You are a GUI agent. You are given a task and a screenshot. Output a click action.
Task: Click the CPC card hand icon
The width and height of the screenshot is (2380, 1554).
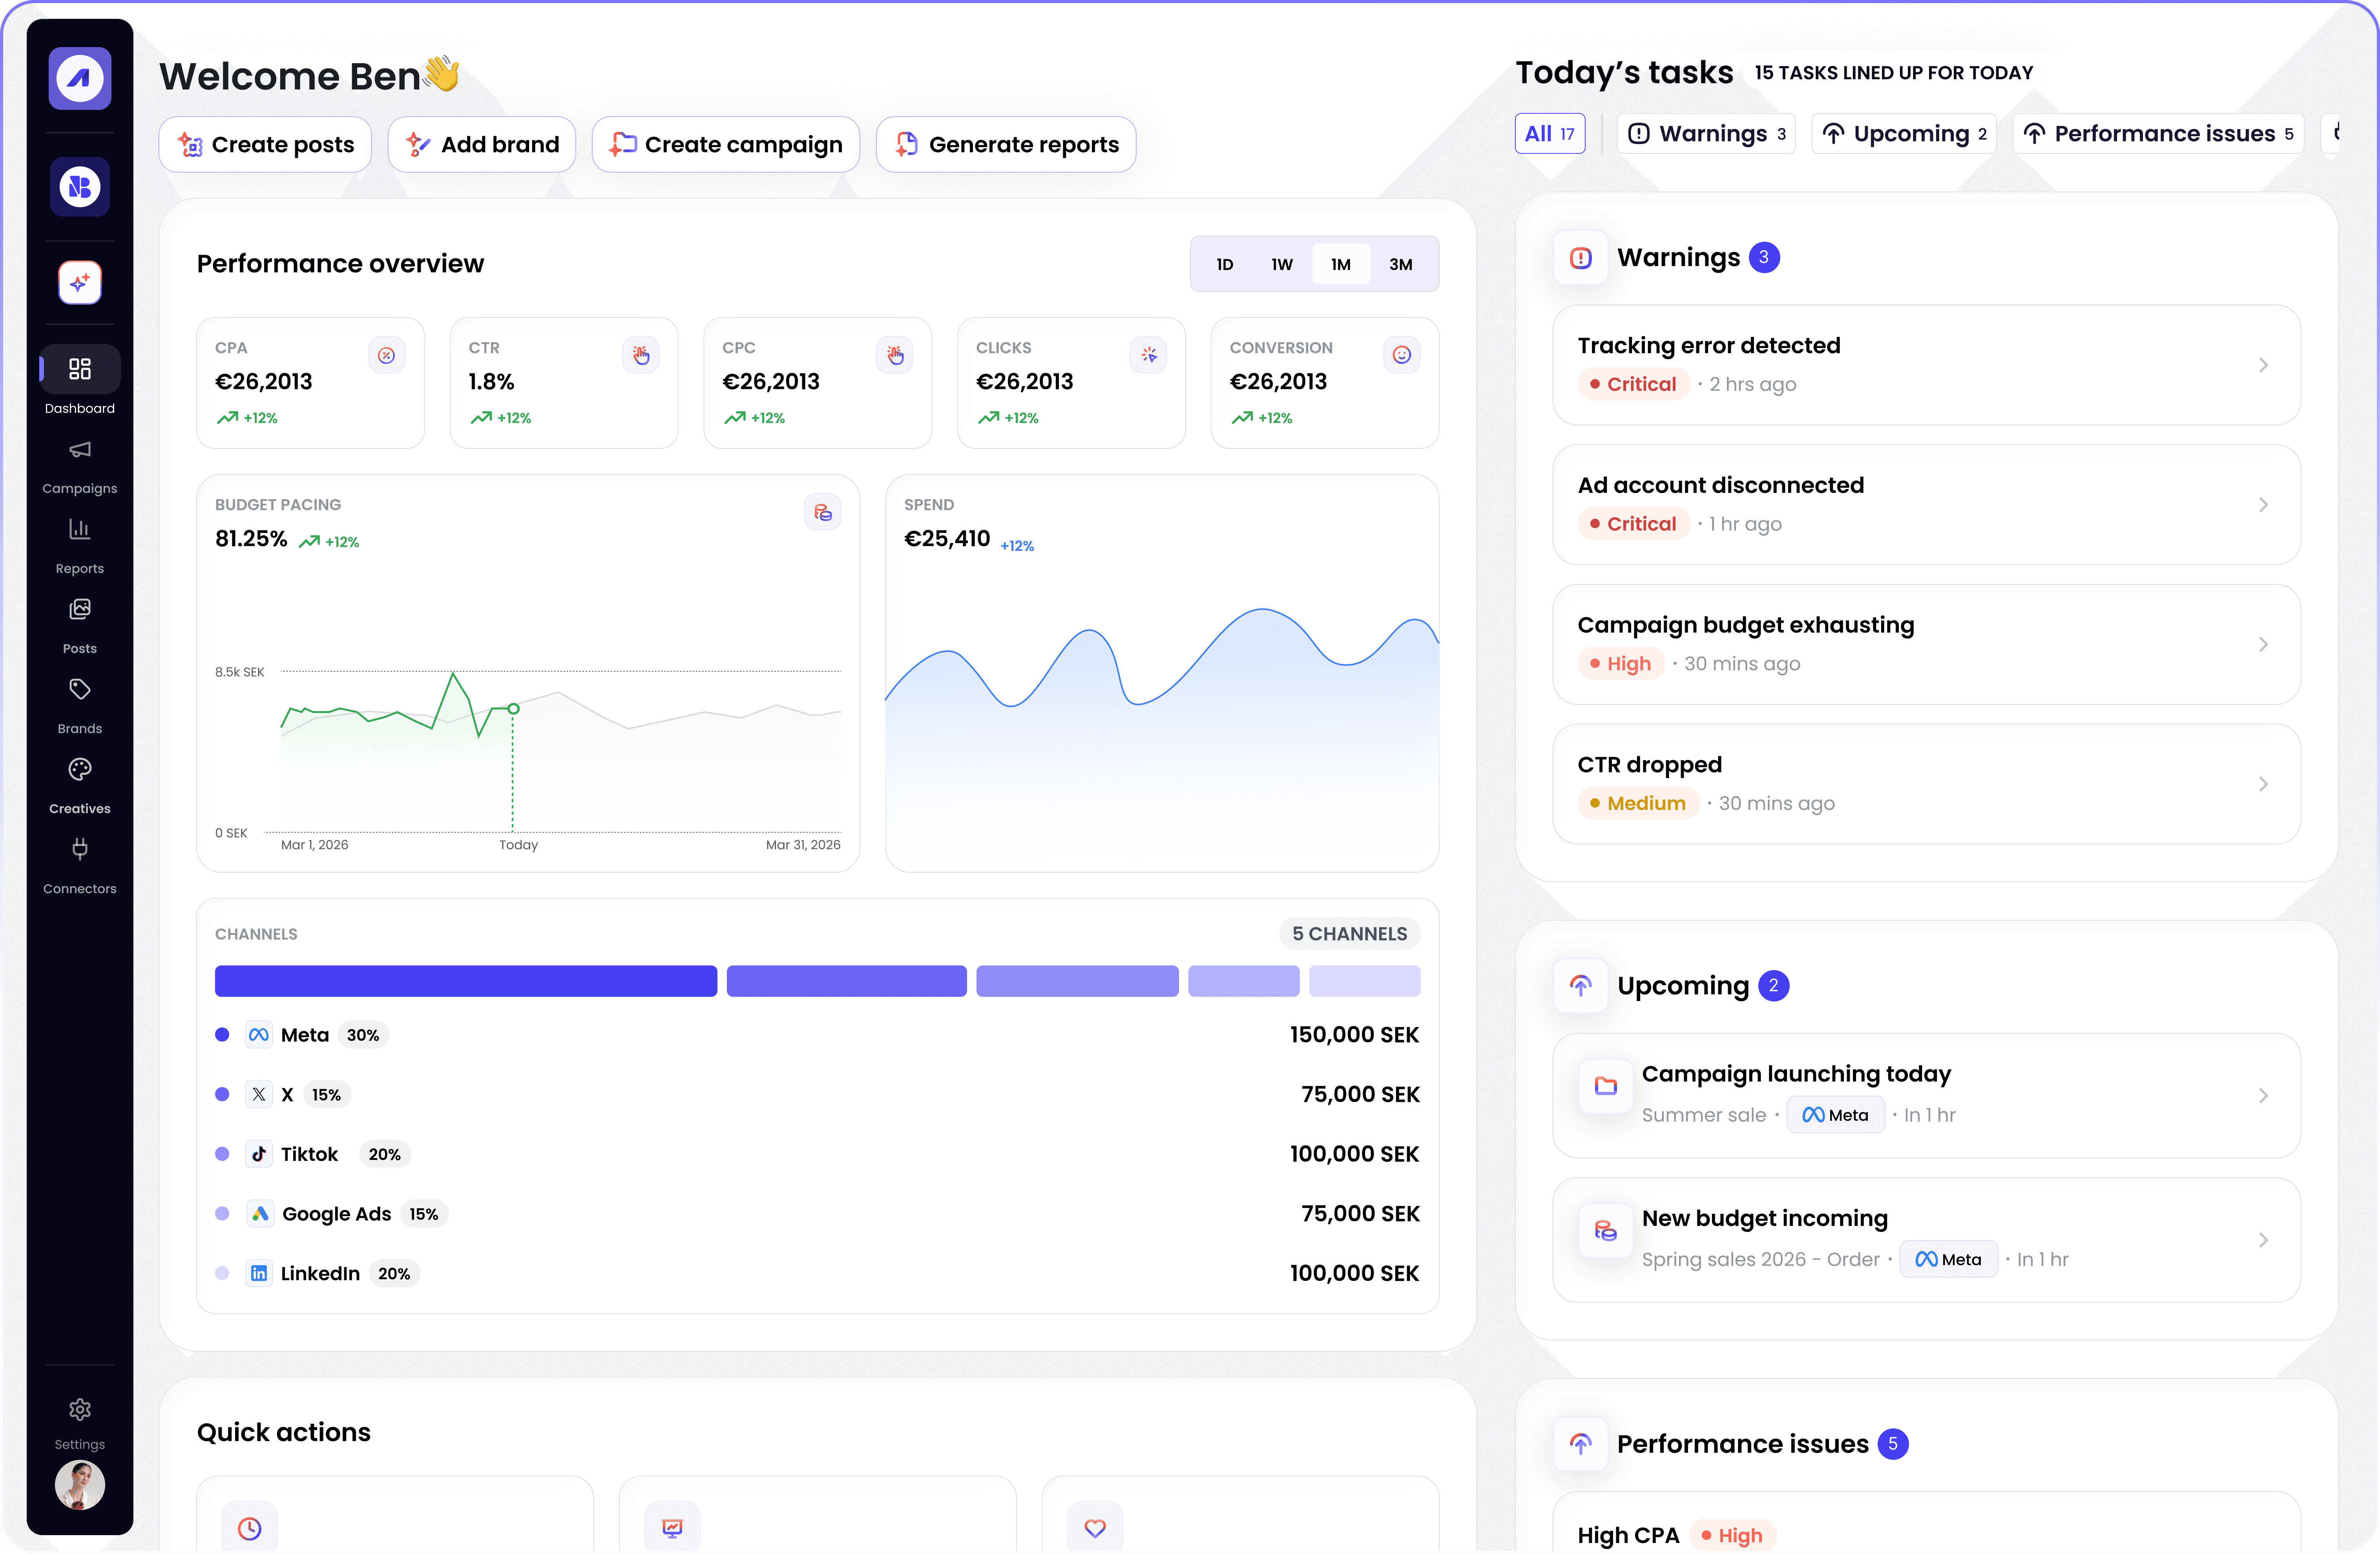[894, 355]
